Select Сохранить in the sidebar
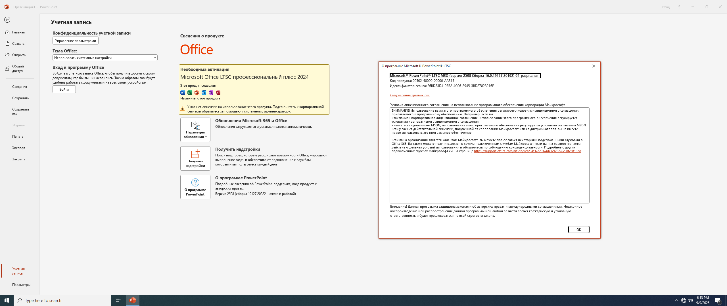The image size is (727, 306). click(x=20, y=98)
